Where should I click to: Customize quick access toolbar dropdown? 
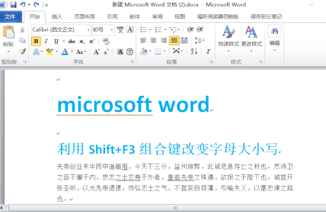pyautogui.click(x=46, y=5)
